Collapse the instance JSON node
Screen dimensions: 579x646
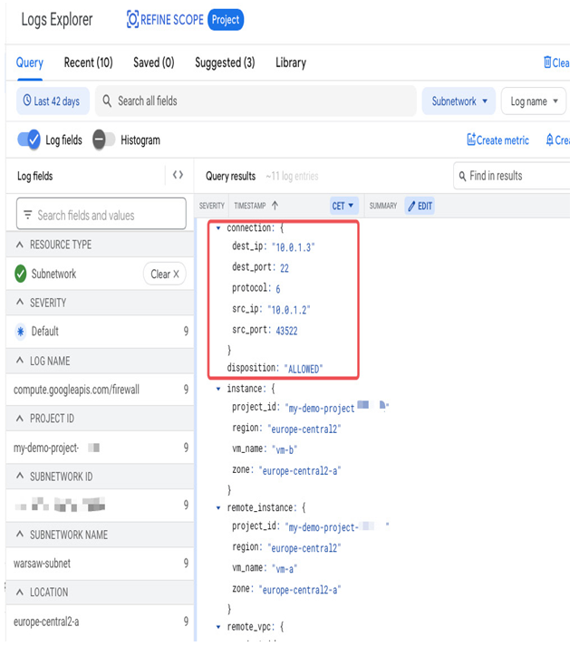coord(218,389)
